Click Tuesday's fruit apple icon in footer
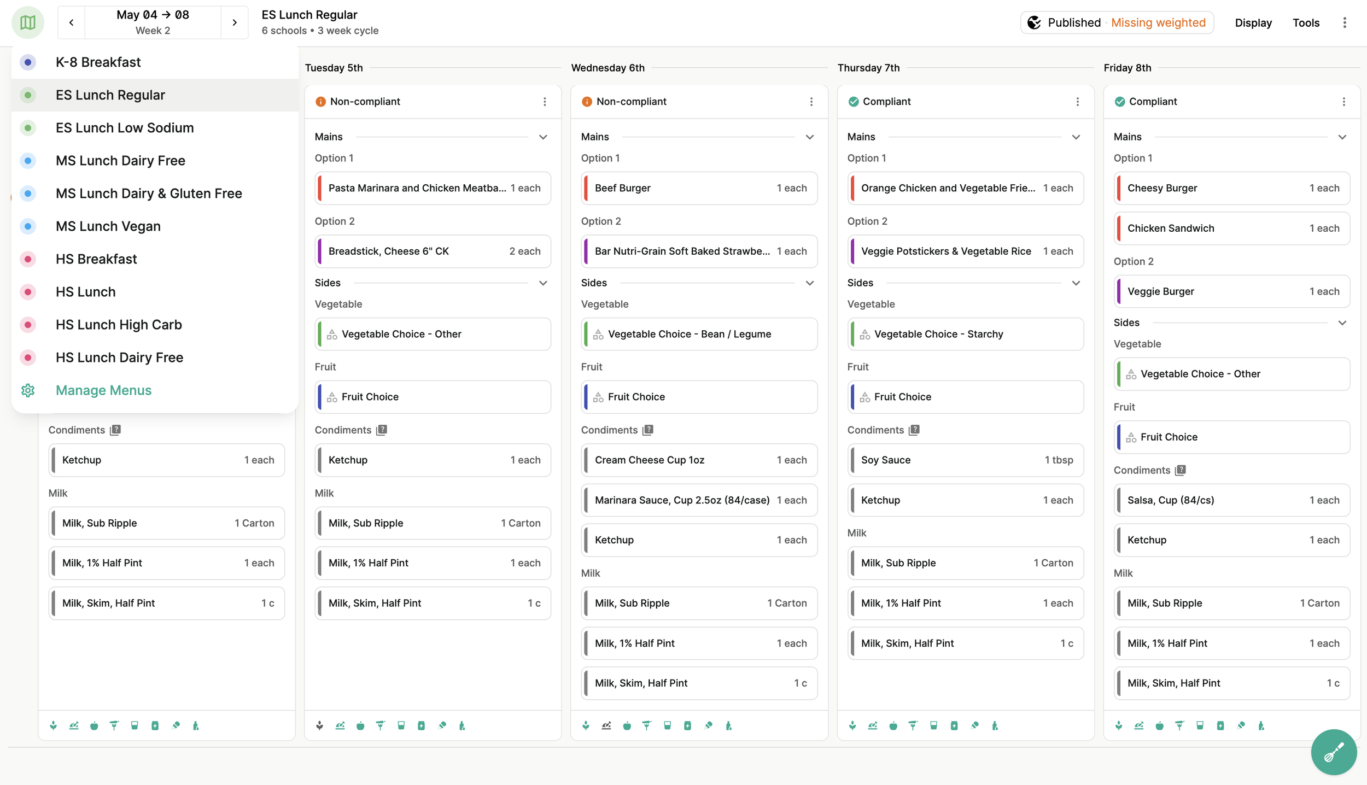This screenshot has width=1367, height=785. click(360, 725)
